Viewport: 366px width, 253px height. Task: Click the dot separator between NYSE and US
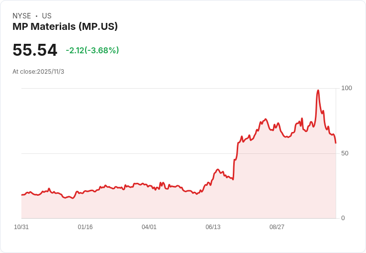click(36, 16)
